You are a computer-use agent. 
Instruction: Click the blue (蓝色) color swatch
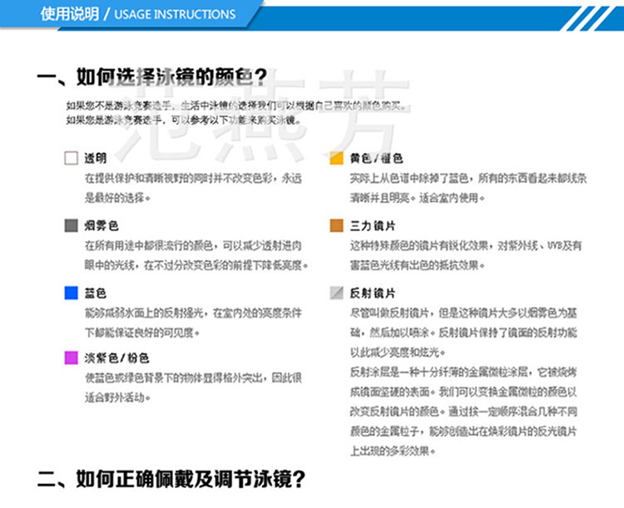point(72,293)
